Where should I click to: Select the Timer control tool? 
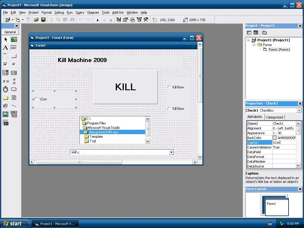point(6,89)
